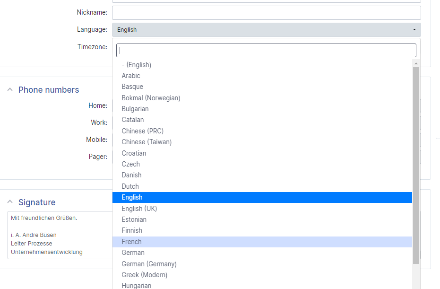
Task: Collapse the Signature section chevron
Action: tap(10, 202)
